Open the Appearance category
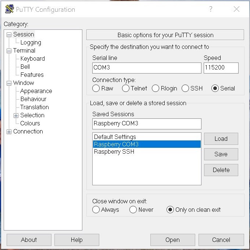The height and width of the screenshot is (250, 250). pos(36,91)
